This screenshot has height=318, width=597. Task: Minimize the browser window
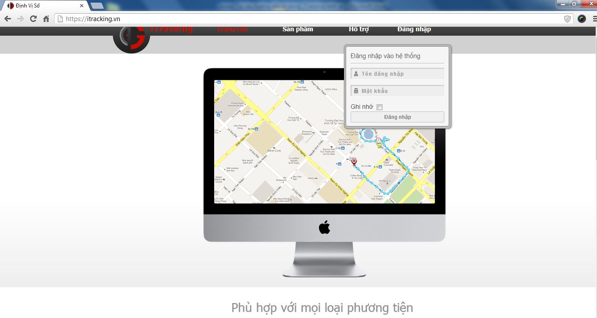tap(563, 4)
